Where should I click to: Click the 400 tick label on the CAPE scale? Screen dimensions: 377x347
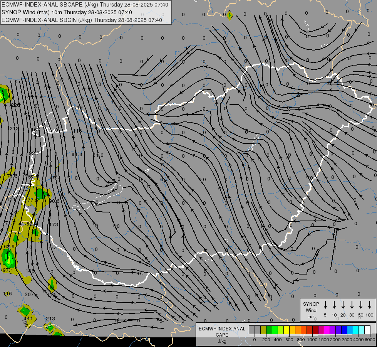(278, 340)
